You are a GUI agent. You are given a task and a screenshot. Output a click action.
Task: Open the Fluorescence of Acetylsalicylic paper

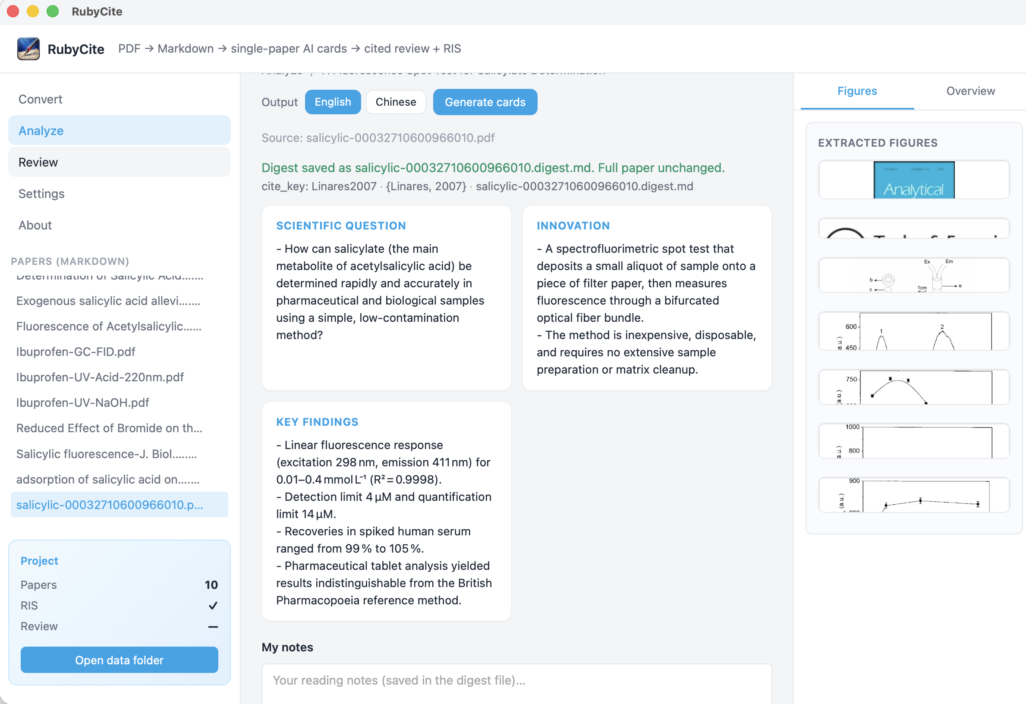(x=119, y=326)
